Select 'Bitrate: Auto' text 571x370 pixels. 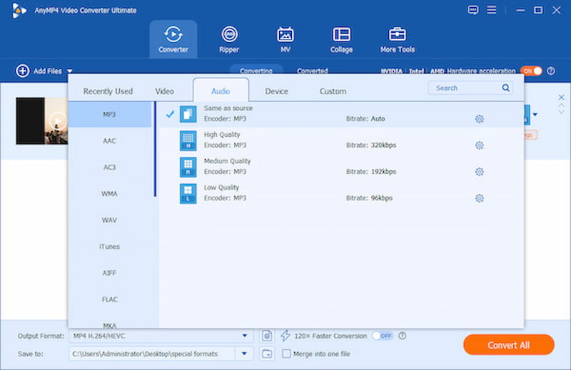[x=365, y=118]
